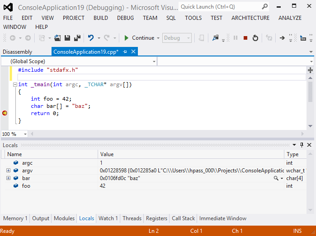The width and height of the screenshot is (316, 236).
Task: Open the BUILD menu
Action: click(100, 18)
